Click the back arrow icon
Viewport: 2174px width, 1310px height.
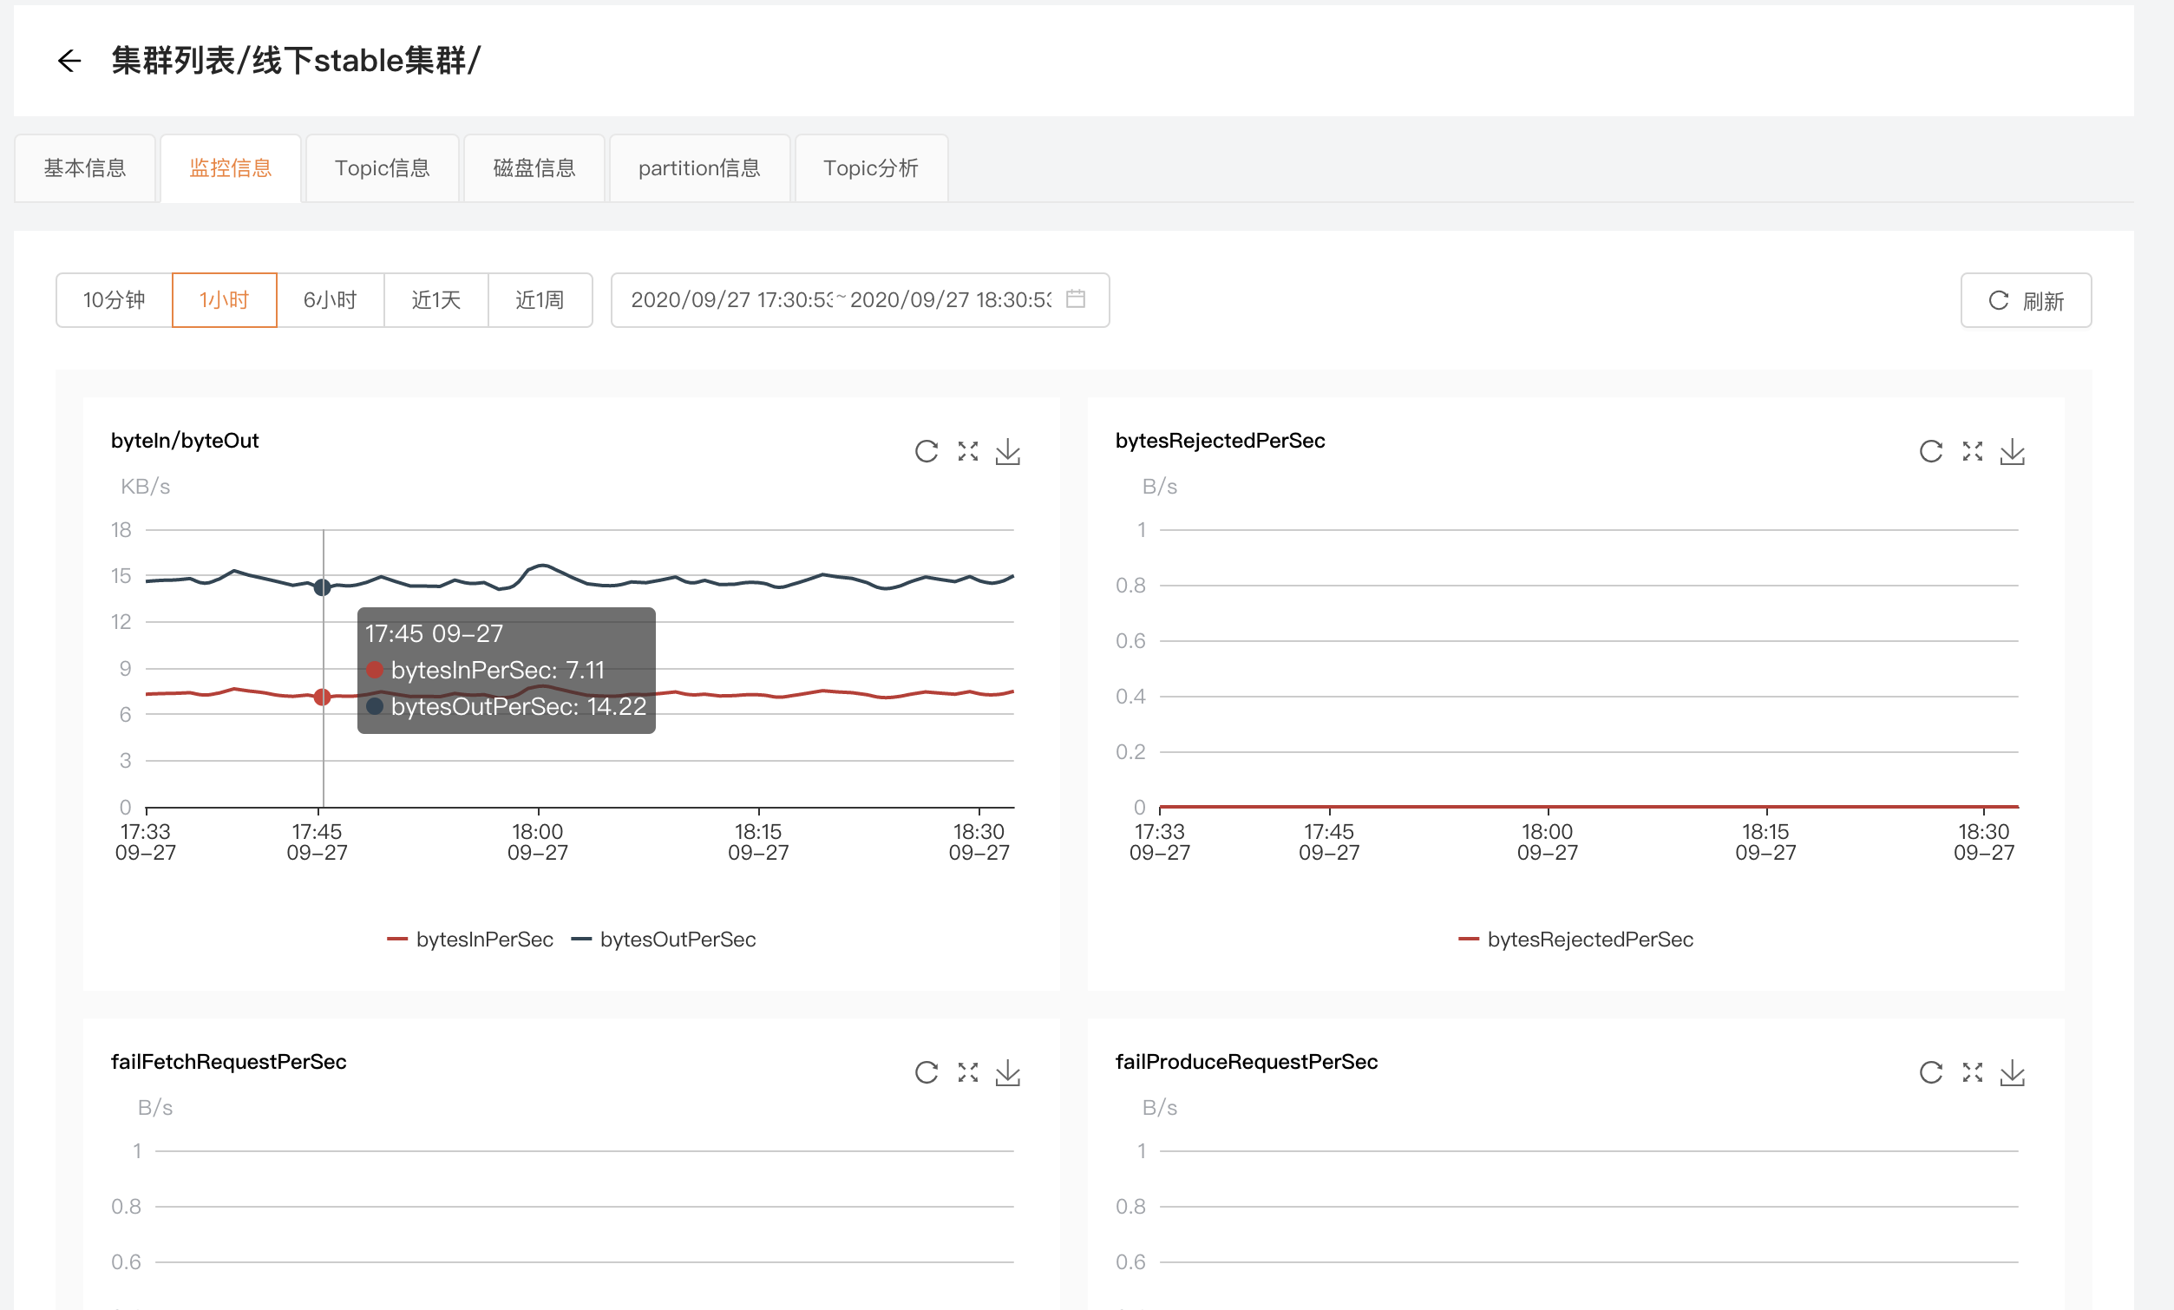[69, 61]
